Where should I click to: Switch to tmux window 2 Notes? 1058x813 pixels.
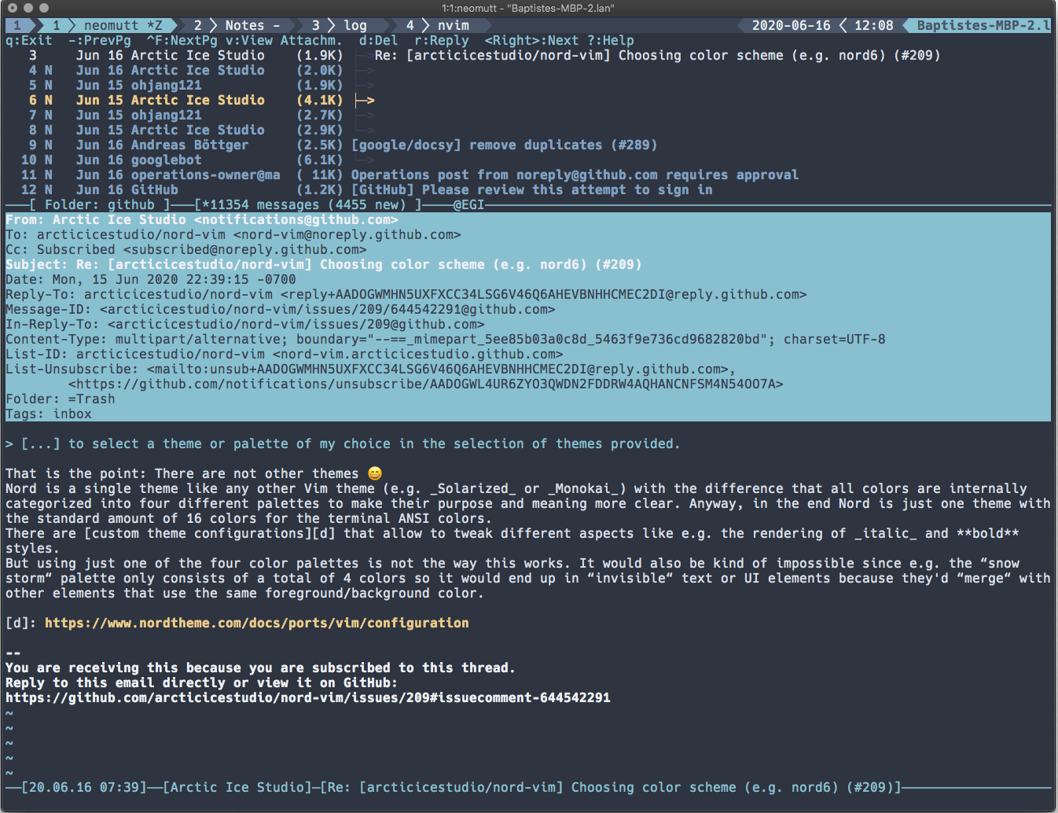237,25
